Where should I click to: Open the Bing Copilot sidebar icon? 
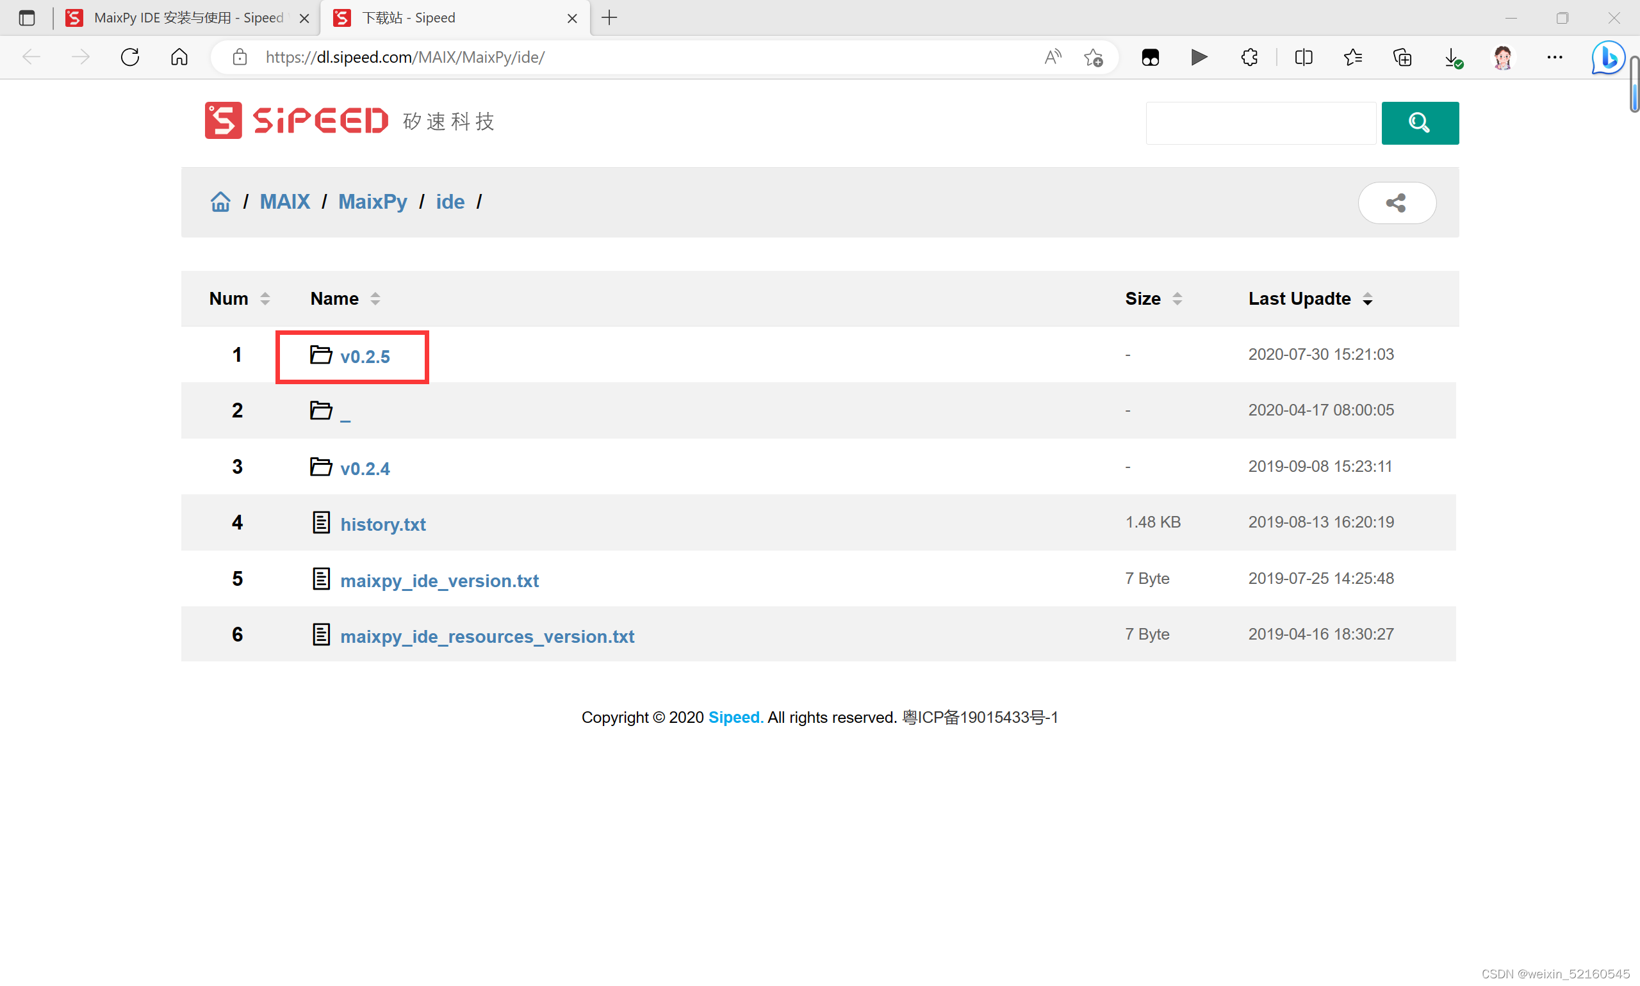(x=1607, y=58)
